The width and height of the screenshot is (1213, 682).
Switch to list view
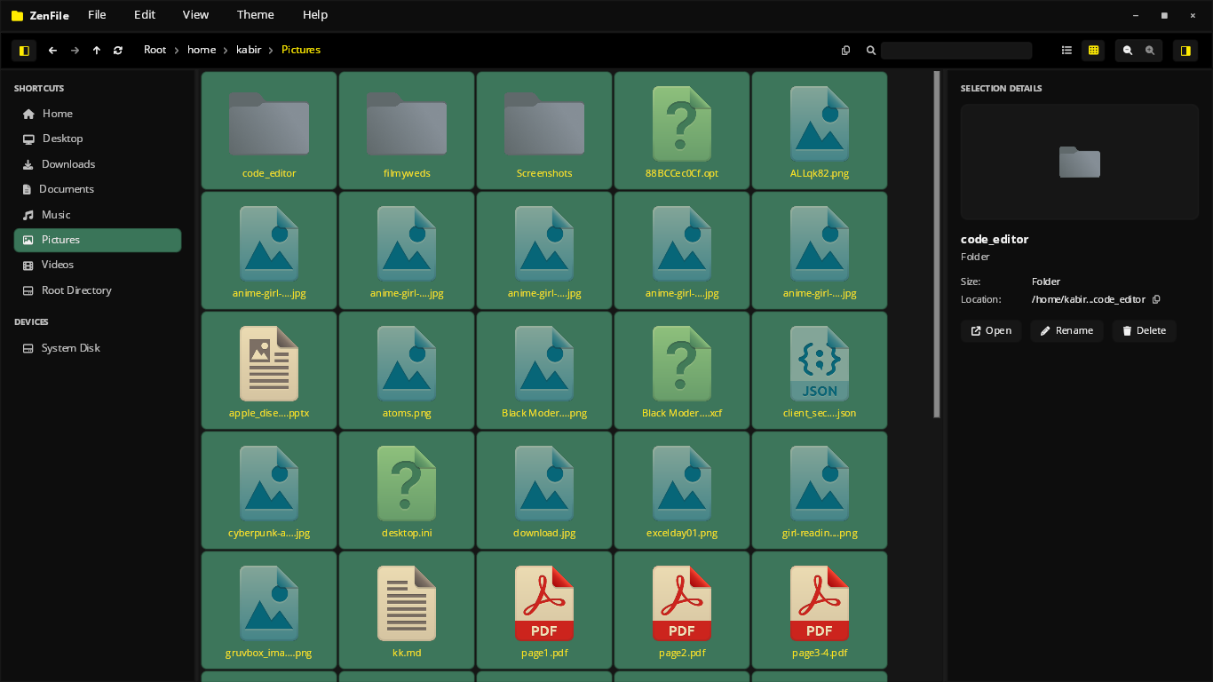point(1067,51)
